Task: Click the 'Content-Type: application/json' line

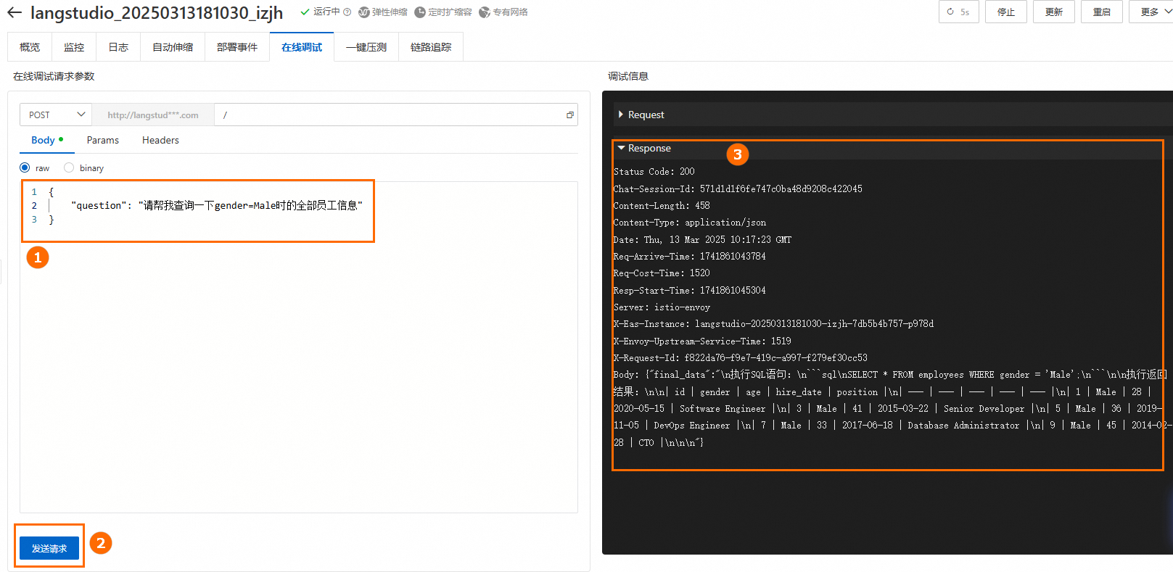Action: coord(690,223)
